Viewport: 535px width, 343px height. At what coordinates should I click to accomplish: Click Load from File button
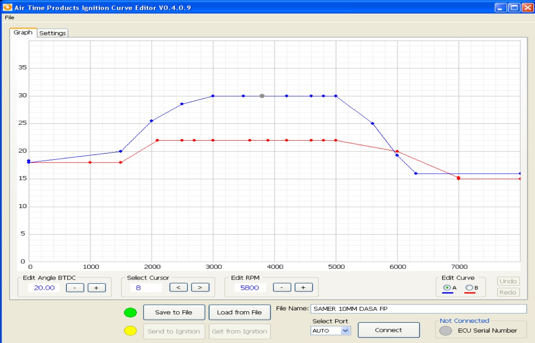(239, 312)
